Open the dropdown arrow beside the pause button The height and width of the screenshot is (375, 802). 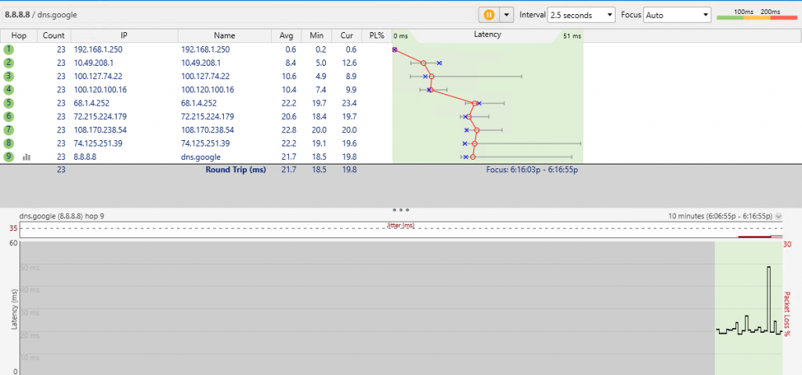click(x=506, y=15)
